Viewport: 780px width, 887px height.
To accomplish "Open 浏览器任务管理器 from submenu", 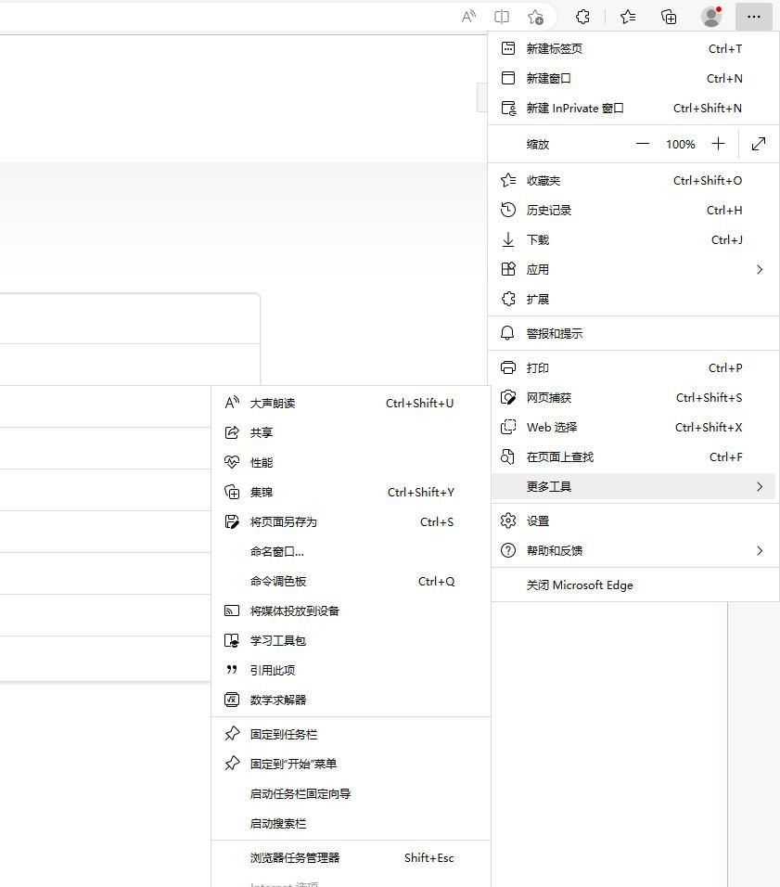I will pos(351,857).
